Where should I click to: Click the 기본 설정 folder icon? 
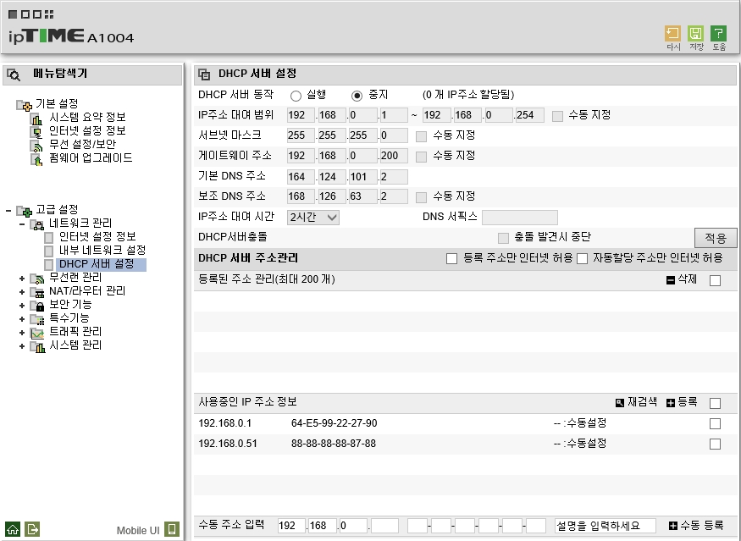pos(24,105)
